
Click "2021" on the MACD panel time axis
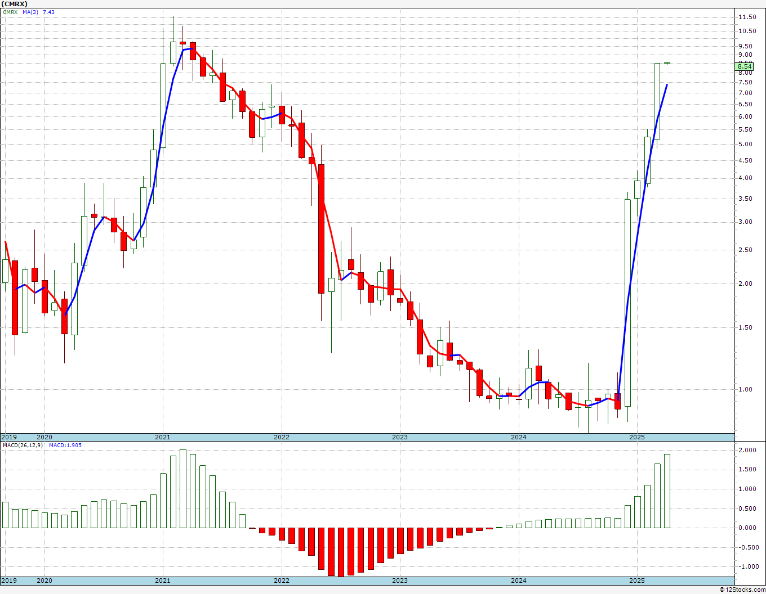tap(163, 580)
